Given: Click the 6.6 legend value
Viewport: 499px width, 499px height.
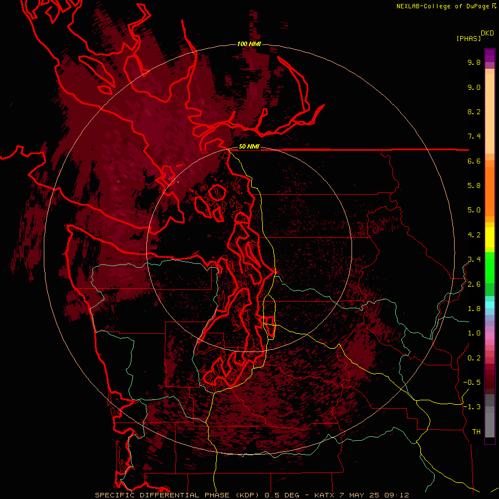Looking at the screenshot, I should 474,161.
